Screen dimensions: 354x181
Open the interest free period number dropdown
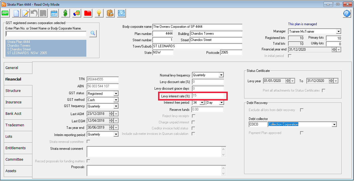202,103
